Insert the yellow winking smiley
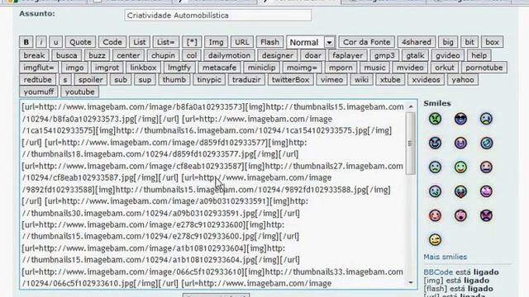This screenshot has width=529, height=297. pyautogui.click(x=436, y=240)
